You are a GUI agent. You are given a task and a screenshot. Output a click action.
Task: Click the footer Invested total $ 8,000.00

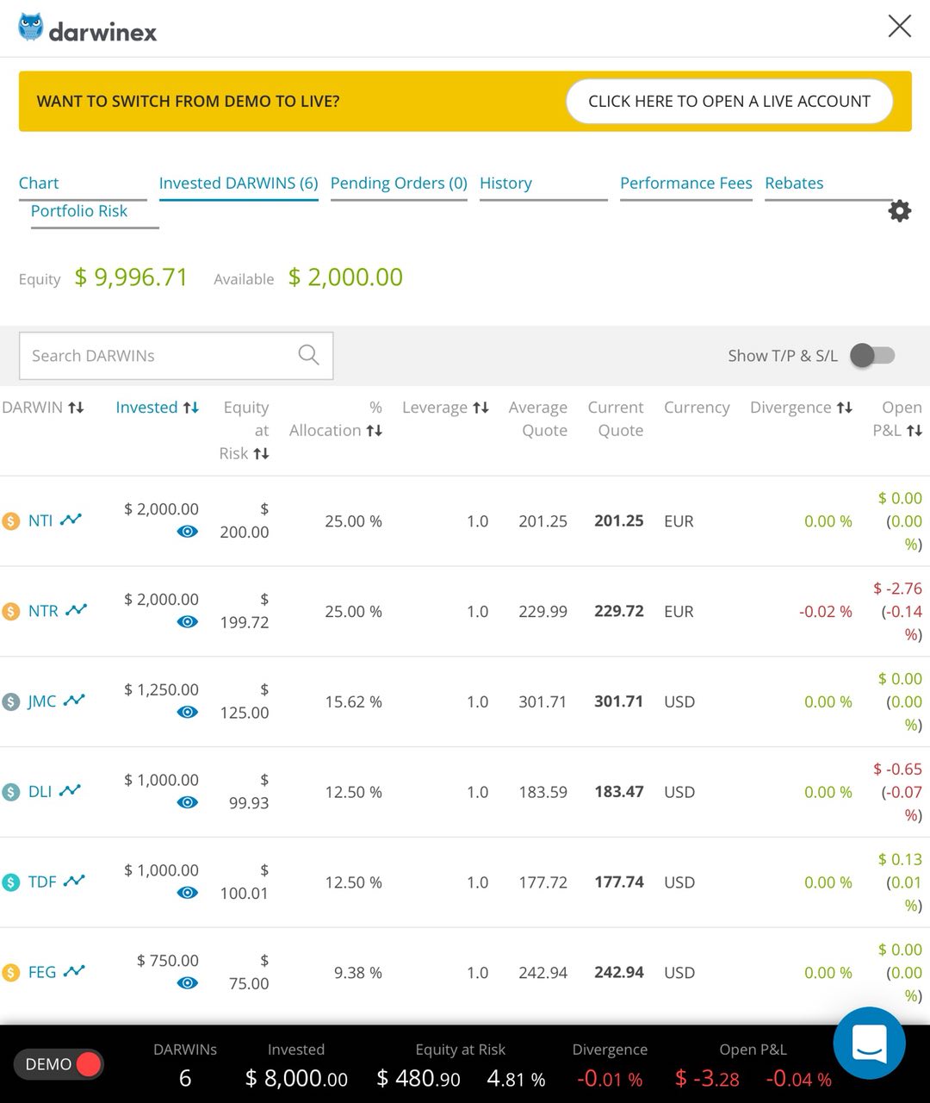(x=296, y=1079)
